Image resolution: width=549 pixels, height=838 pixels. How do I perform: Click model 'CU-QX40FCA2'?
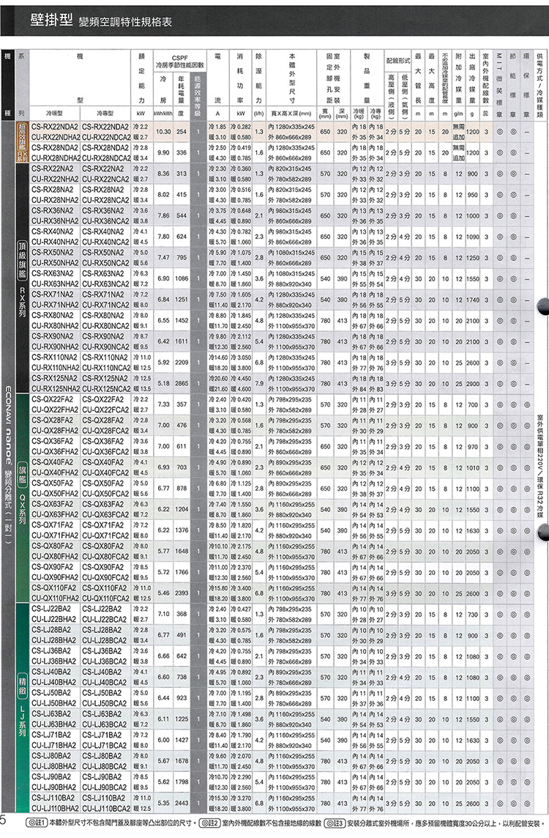(x=104, y=472)
